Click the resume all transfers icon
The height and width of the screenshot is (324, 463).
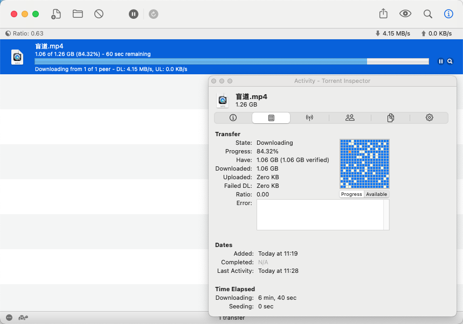point(154,14)
